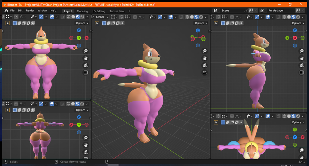The height and width of the screenshot is (166, 309).
Task: Toggle snapping magnet in center viewport header
Action: click(x=121, y=17)
